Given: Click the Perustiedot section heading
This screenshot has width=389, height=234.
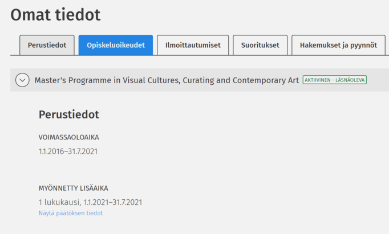Looking at the screenshot, I should click(x=68, y=115).
